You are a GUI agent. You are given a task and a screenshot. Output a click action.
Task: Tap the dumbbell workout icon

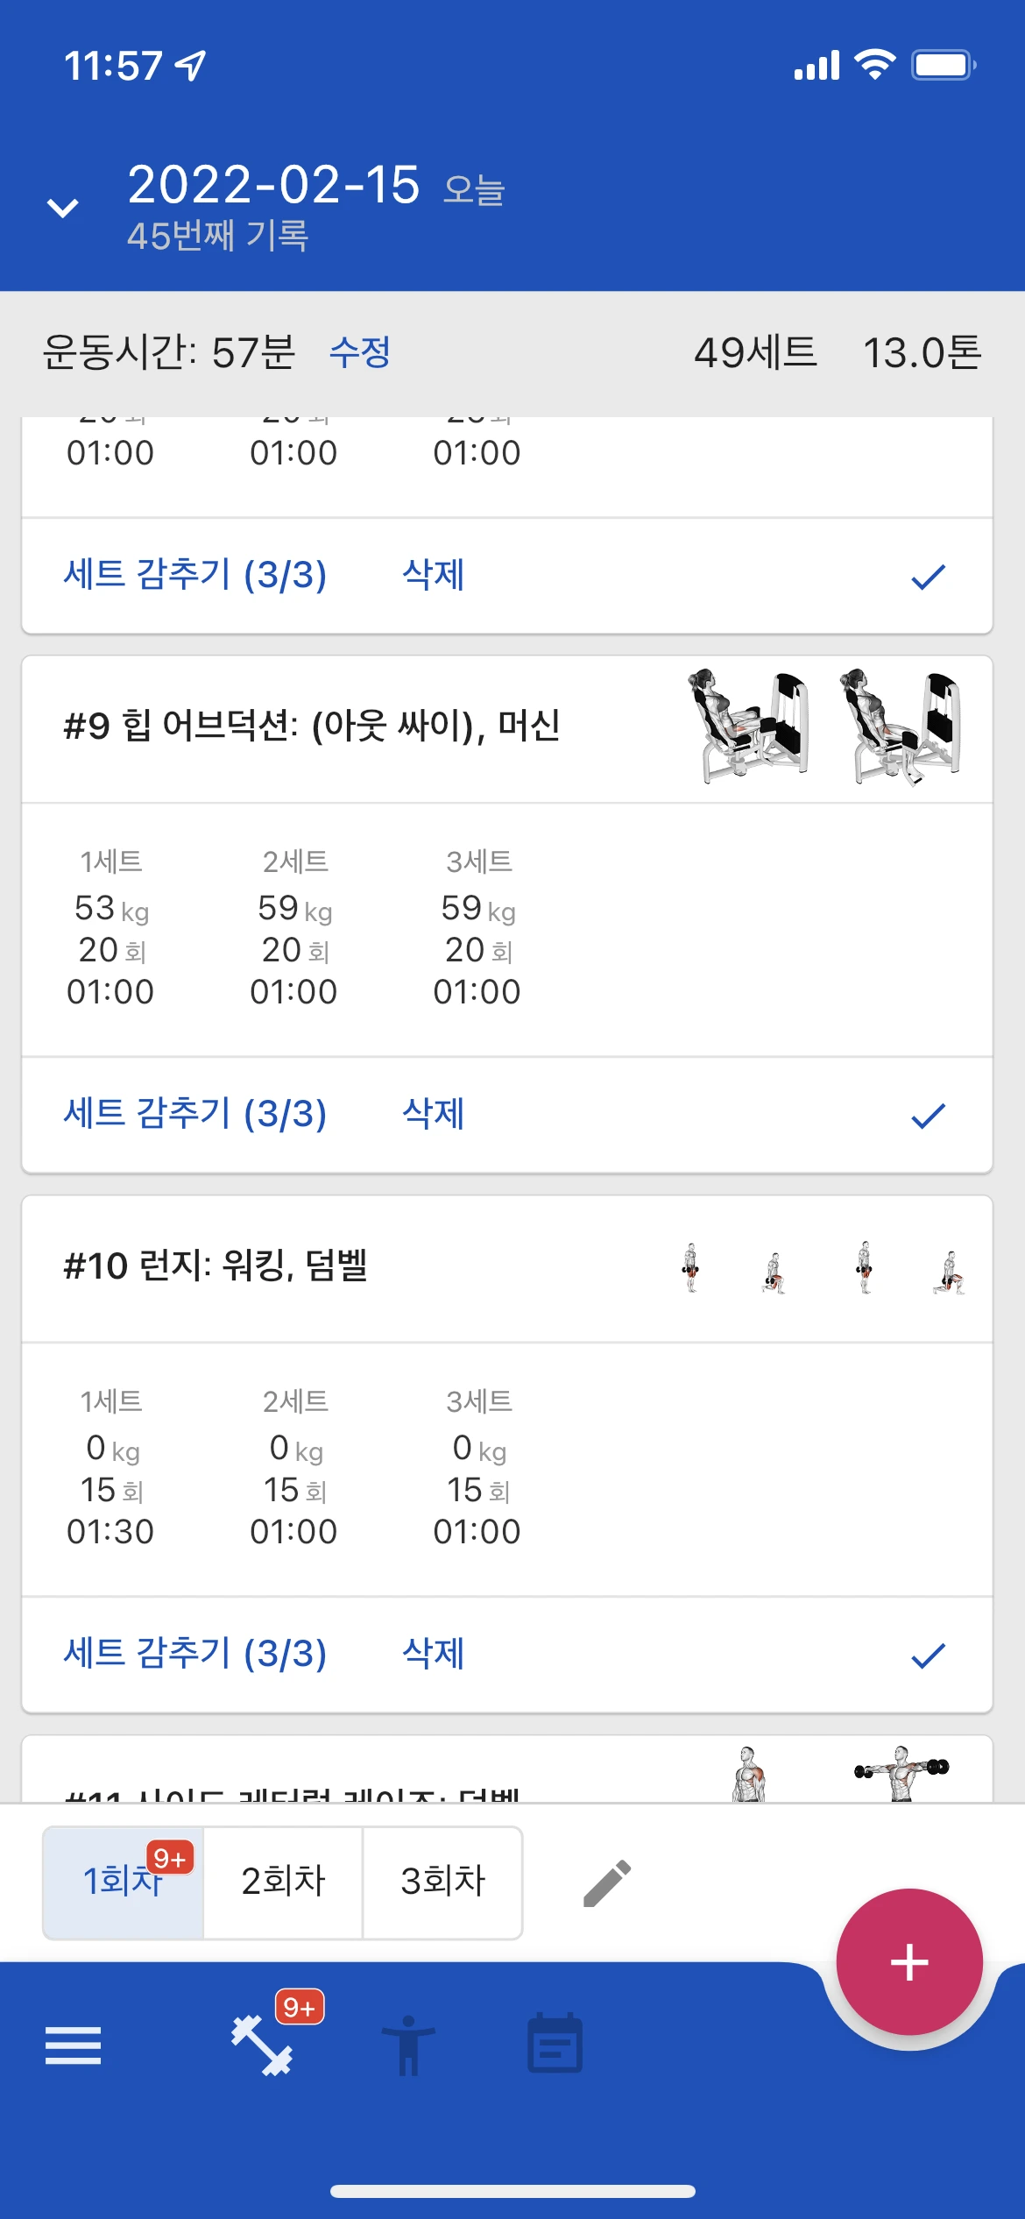coord(262,2045)
